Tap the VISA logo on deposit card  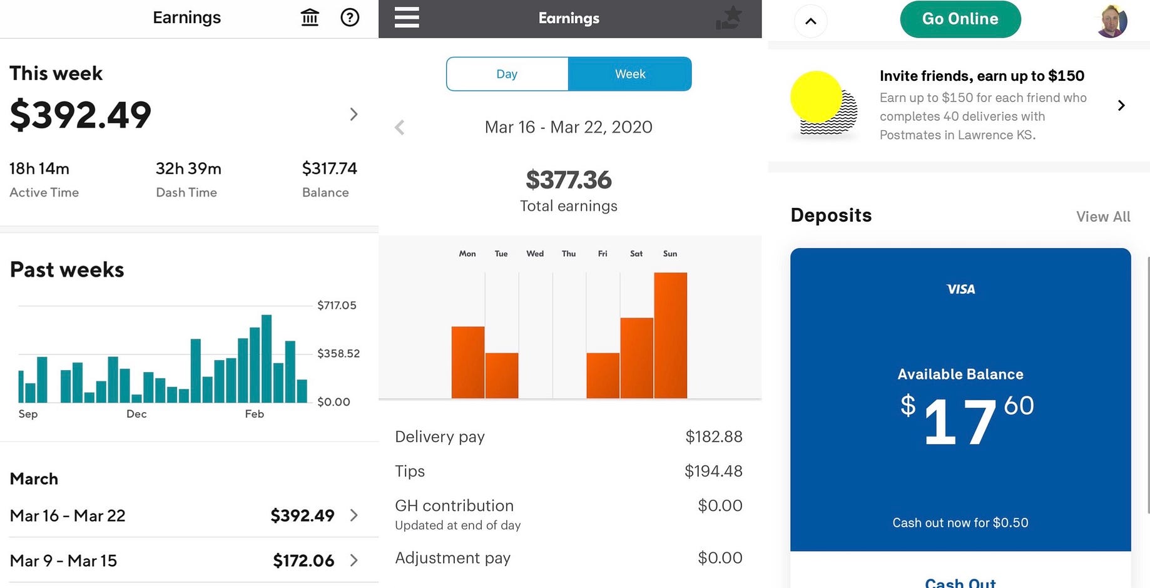[x=960, y=289]
